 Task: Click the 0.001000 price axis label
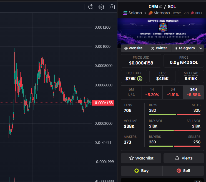coord(102,46)
